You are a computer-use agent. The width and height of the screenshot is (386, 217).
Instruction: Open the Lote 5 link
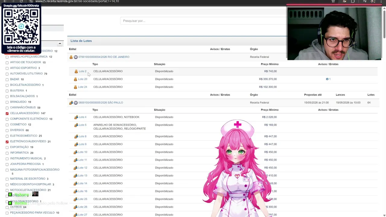[82, 125]
